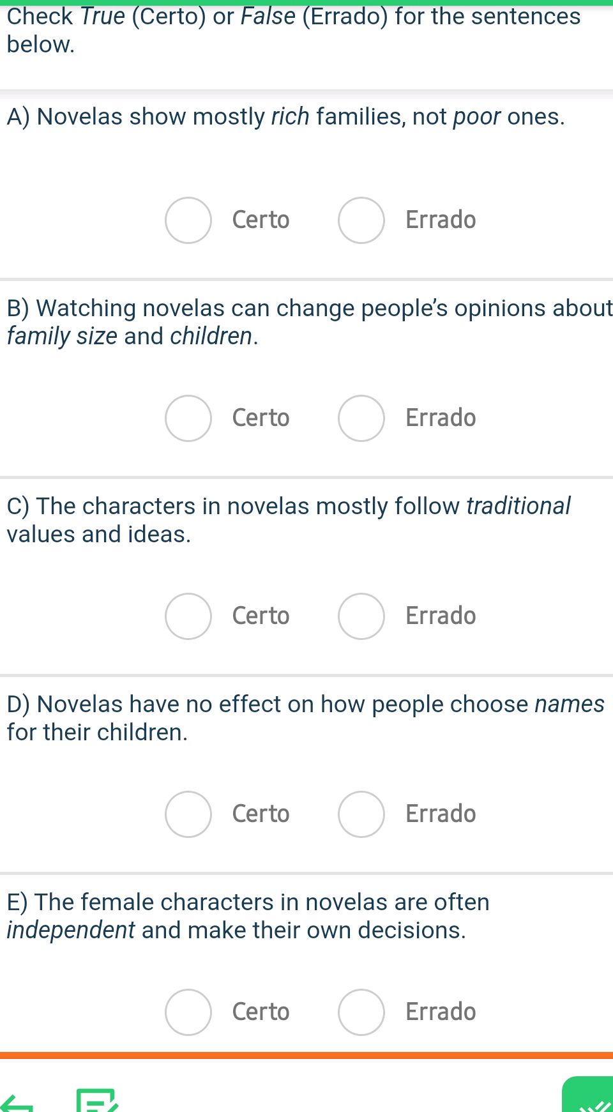Select Errado for sentence A
613x1112 pixels.
point(361,220)
